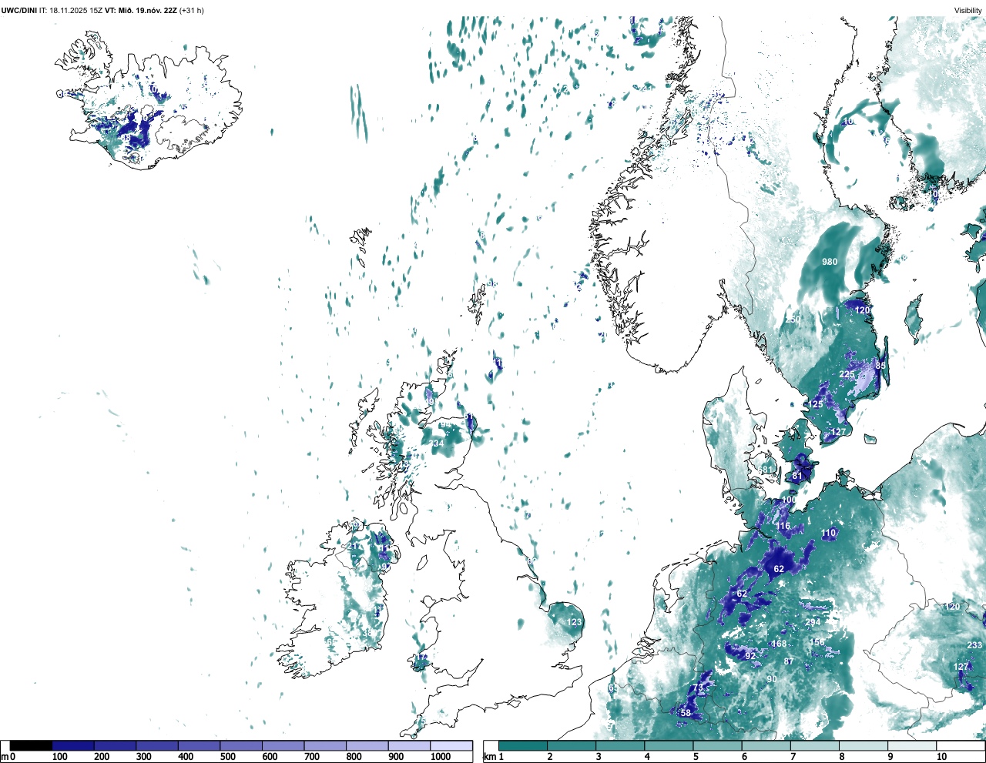Click the 'm' unit label on legend
Image resolution: width=986 pixels, height=763 pixels.
5,757
